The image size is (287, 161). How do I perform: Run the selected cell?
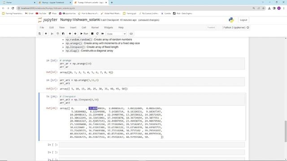[84, 34]
